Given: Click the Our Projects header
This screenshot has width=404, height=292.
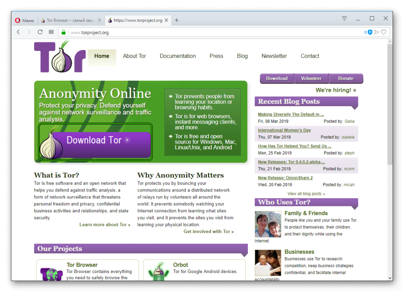Looking at the screenshot, I should 141,249.
